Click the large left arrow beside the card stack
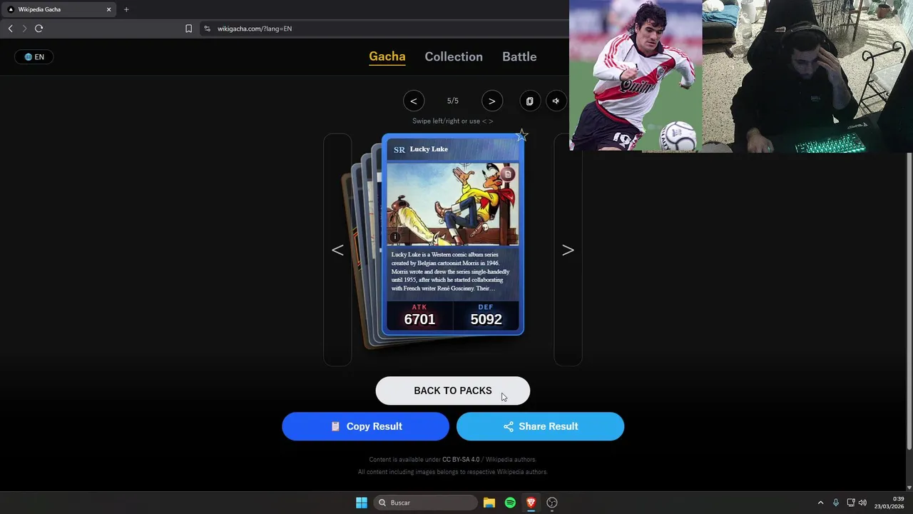The image size is (913, 514). [x=337, y=250]
